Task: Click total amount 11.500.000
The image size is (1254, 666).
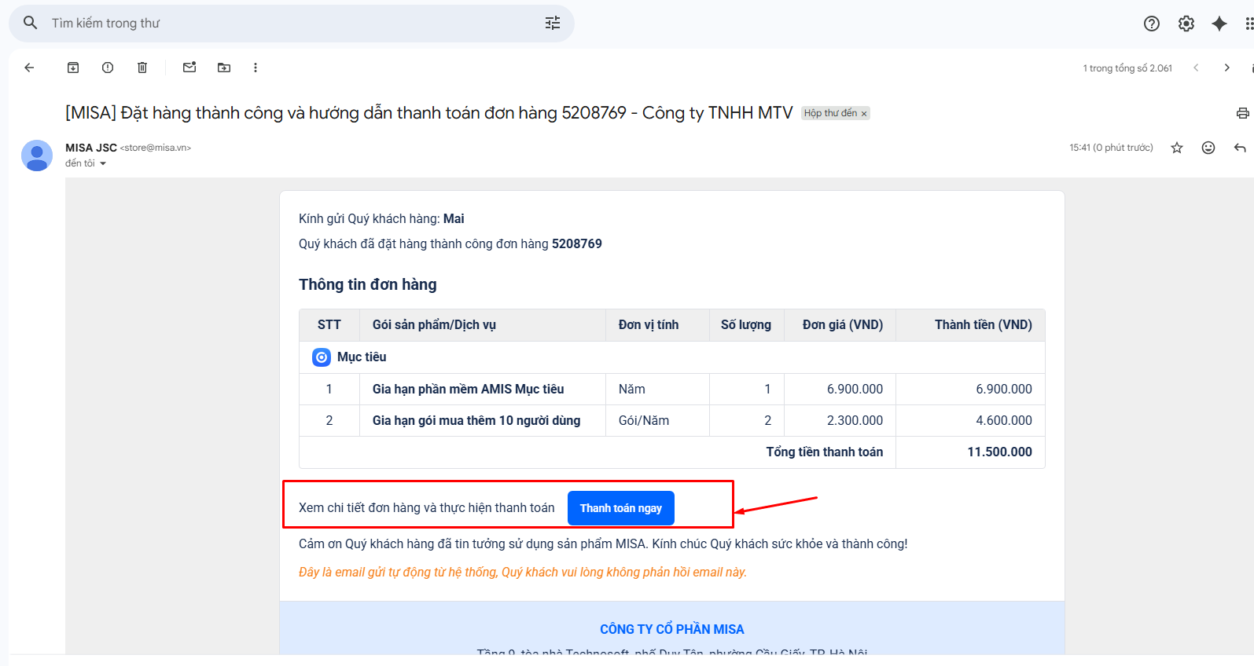Action: (1000, 452)
